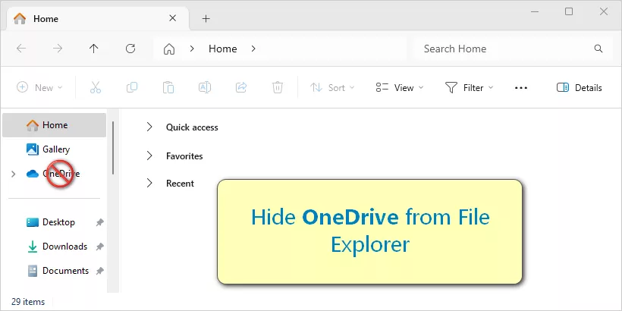Open the View layout dropdown

[400, 88]
